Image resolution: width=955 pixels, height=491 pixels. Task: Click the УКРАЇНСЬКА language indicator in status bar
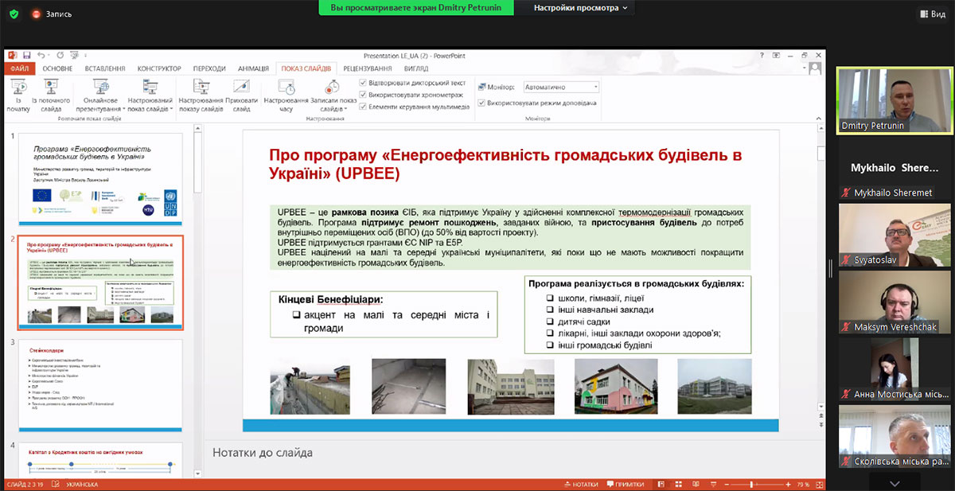[x=82, y=484]
